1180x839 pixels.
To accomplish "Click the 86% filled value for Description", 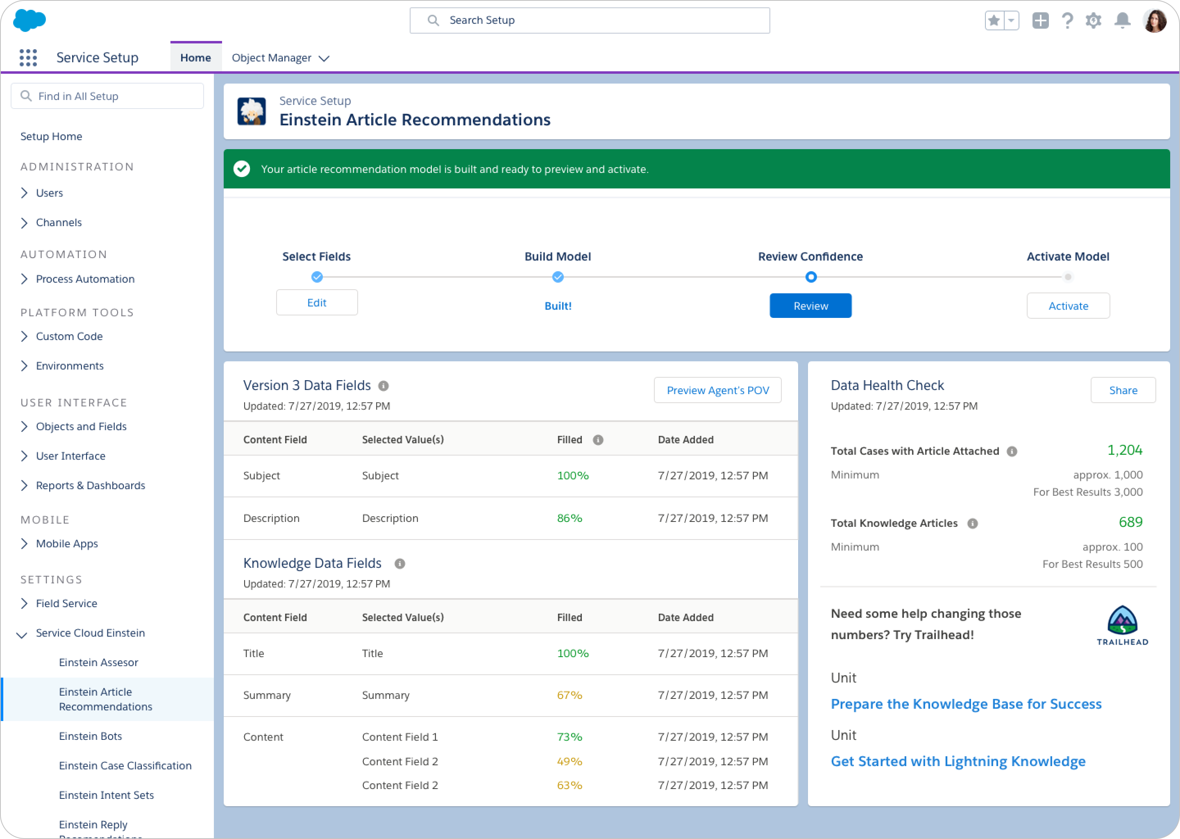I will pyautogui.click(x=570, y=518).
